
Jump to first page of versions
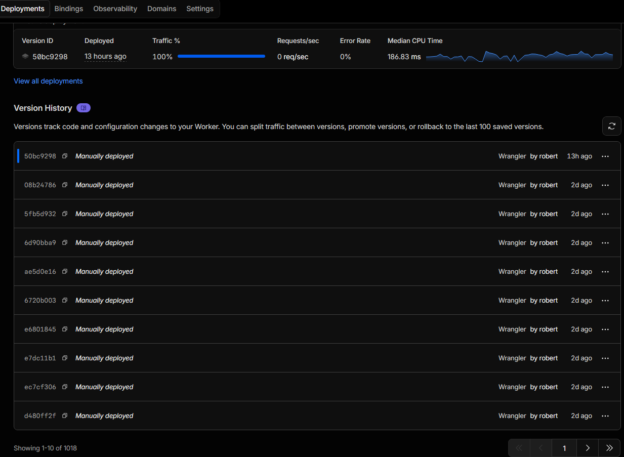(519, 448)
